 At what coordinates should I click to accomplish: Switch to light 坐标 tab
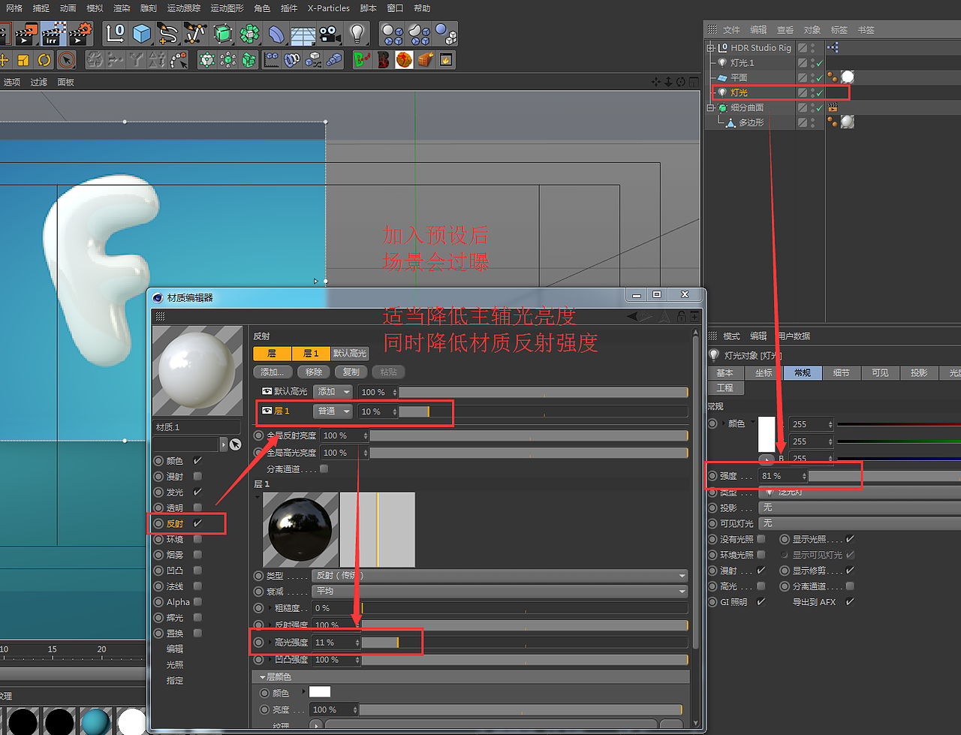pyautogui.click(x=764, y=372)
